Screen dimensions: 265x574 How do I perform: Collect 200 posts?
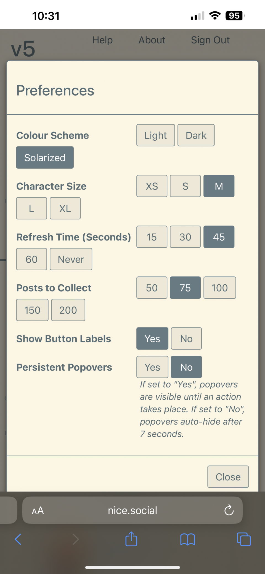click(x=68, y=310)
